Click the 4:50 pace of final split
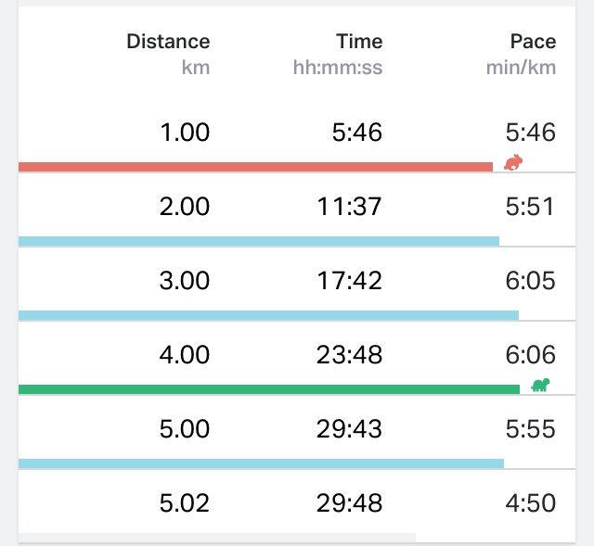 pos(530,503)
